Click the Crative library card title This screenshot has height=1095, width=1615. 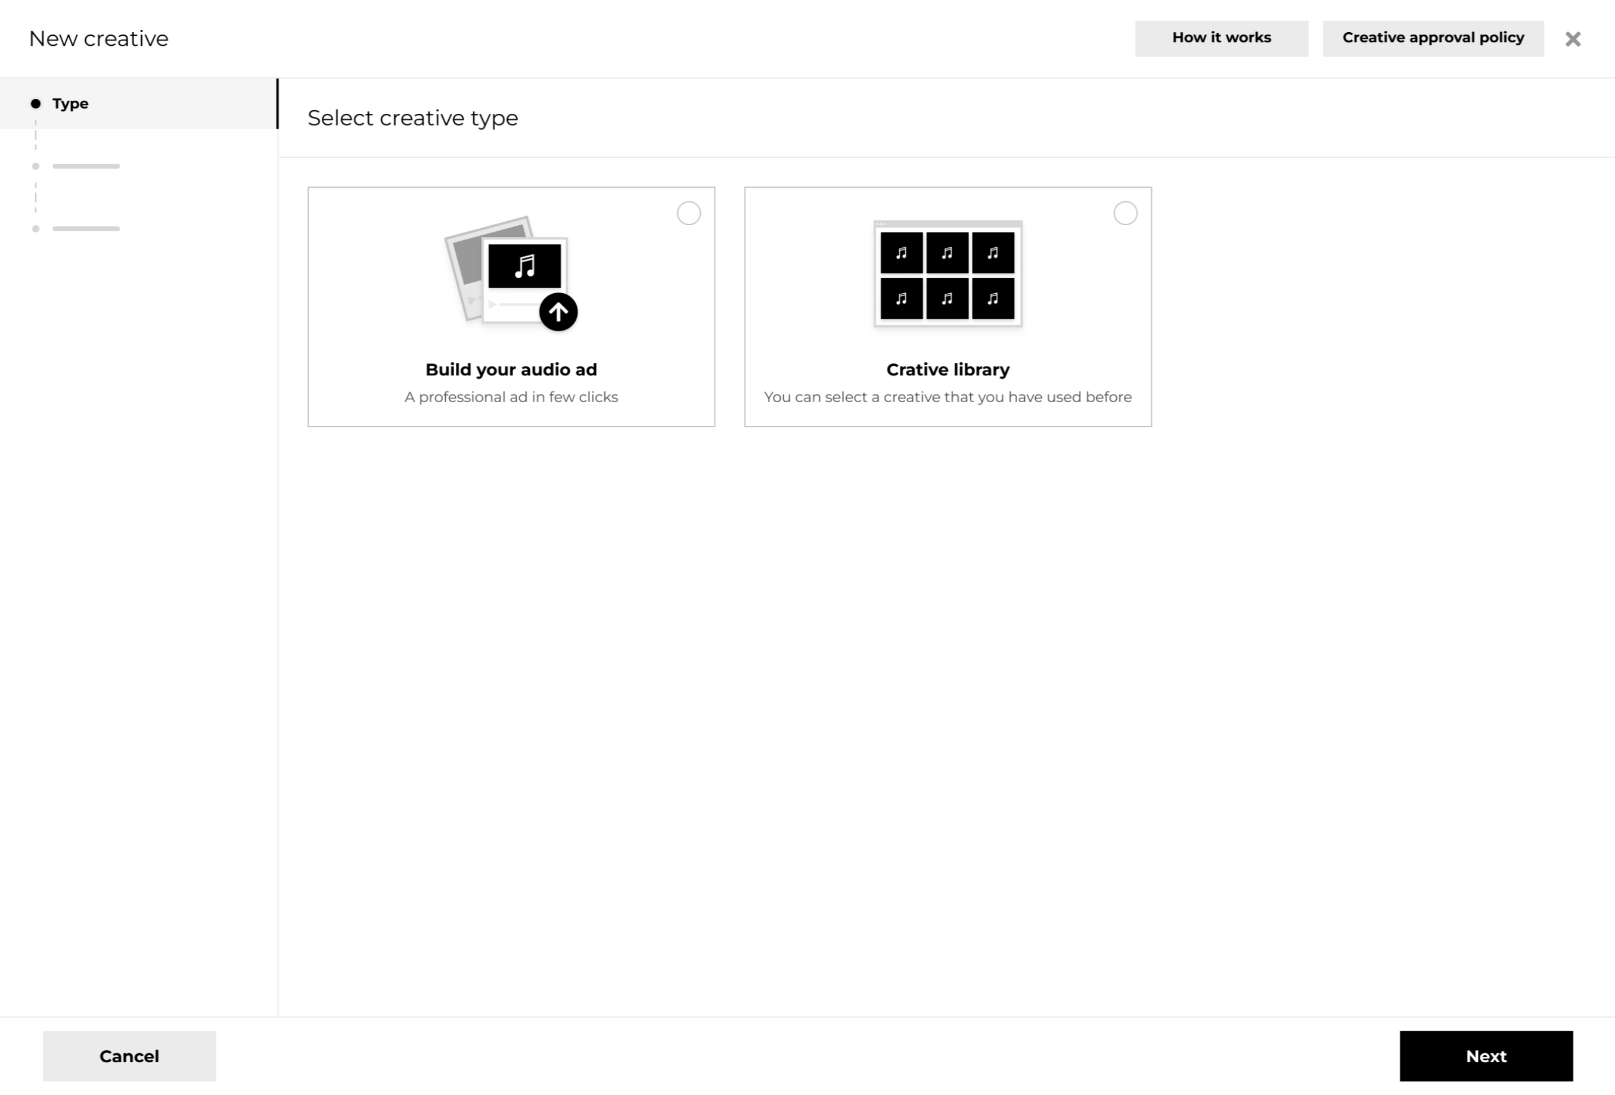pos(948,369)
